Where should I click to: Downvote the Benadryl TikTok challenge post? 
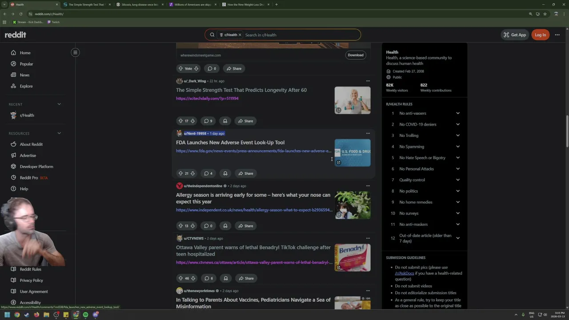pos(193,278)
